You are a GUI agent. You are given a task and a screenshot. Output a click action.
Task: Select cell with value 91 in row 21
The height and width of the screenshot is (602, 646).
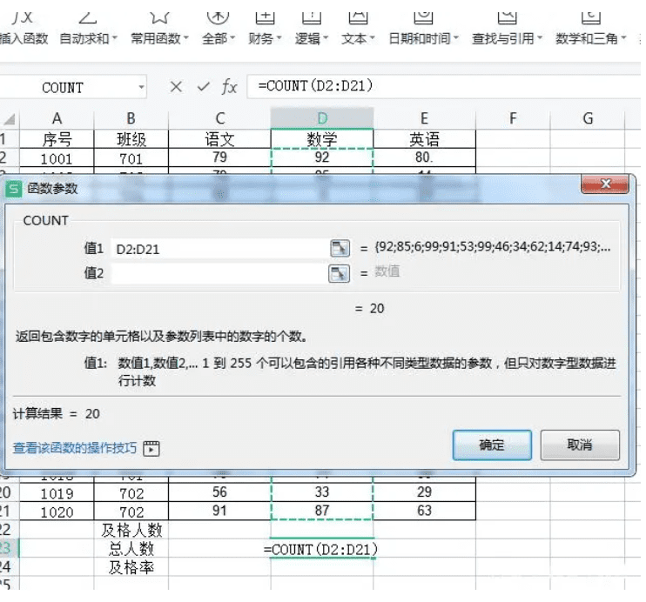pos(219,511)
